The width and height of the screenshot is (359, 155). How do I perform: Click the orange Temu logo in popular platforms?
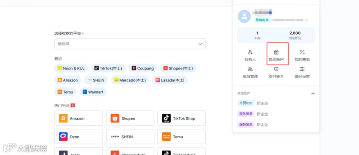pyautogui.click(x=166, y=136)
